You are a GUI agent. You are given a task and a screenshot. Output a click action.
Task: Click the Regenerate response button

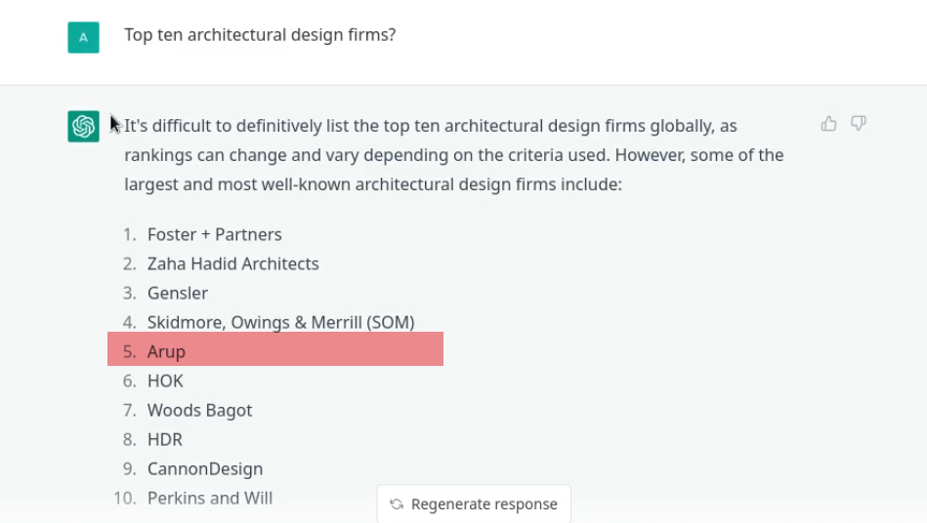click(x=474, y=504)
